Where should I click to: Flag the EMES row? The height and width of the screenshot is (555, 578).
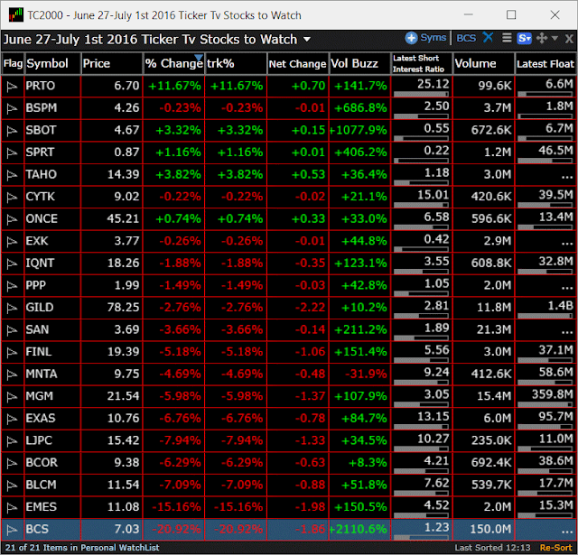pyautogui.click(x=12, y=507)
